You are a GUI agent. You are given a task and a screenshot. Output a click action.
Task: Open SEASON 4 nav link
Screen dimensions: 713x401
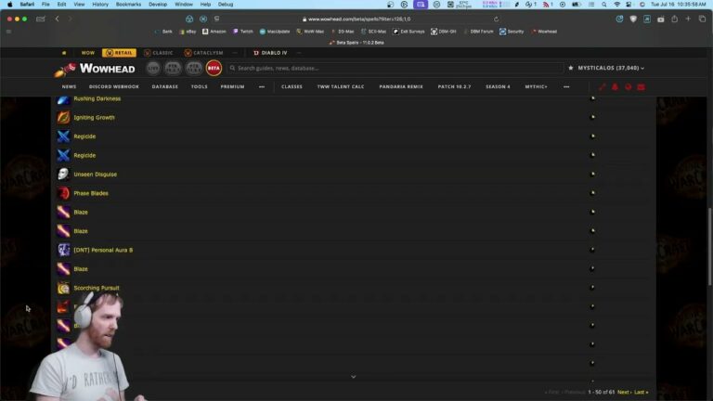coord(498,86)
